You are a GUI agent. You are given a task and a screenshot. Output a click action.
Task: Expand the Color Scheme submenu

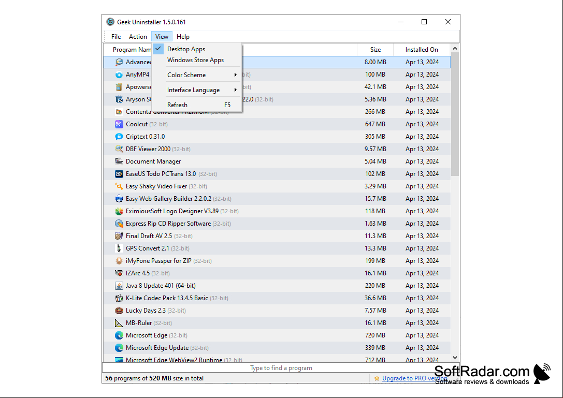pyautogui.click(x=197, y=75)
